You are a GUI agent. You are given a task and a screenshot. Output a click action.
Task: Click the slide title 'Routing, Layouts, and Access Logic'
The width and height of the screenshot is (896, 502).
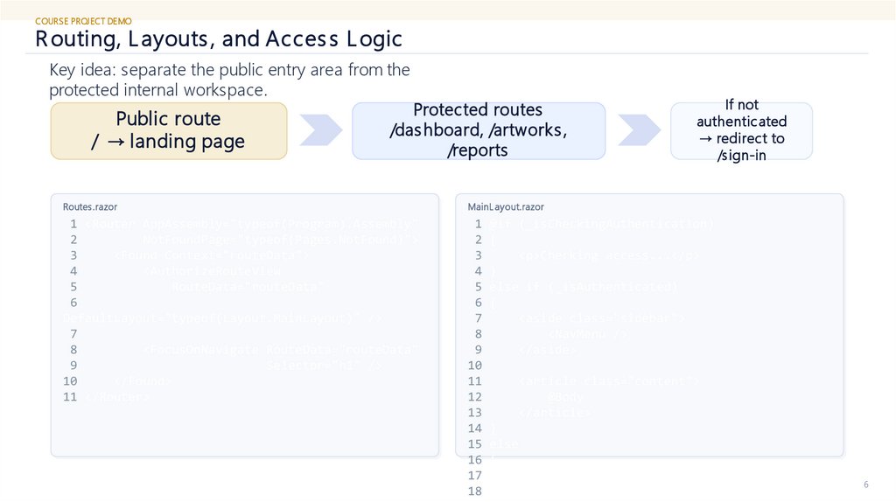[x=219, y=39]
